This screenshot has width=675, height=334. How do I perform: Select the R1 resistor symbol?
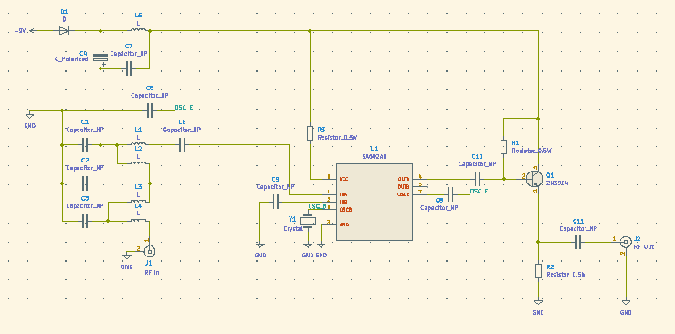[x=503, y=147]
